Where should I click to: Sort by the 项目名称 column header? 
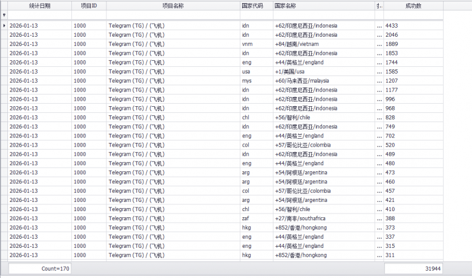(173, 6)
